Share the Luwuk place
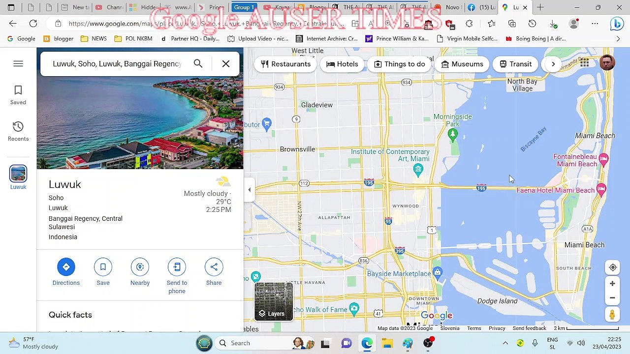 [214, 272]
